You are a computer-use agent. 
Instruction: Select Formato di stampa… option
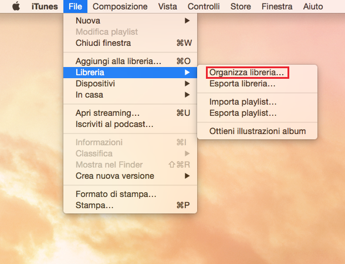(130, 194)
